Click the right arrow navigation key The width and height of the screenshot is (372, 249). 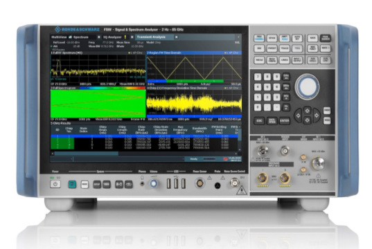(317, 116)
